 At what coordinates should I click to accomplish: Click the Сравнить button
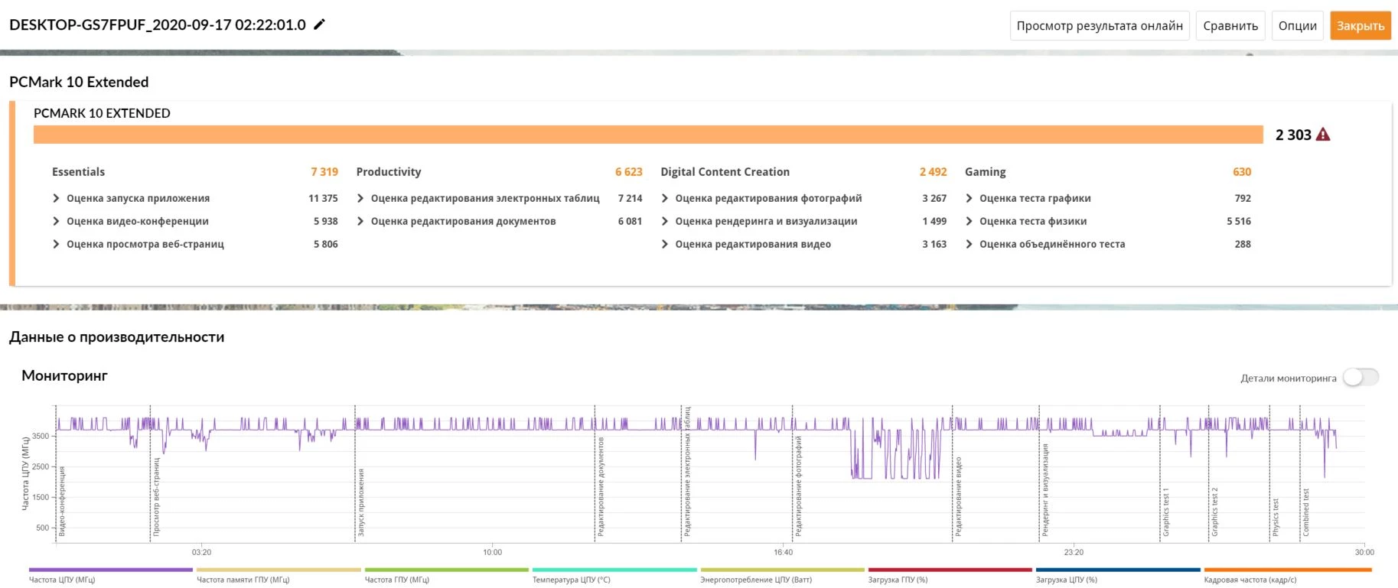coord(1230,26)
